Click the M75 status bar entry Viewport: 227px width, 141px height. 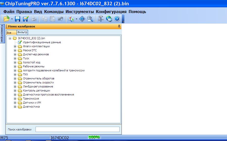(x=4, y=138)
